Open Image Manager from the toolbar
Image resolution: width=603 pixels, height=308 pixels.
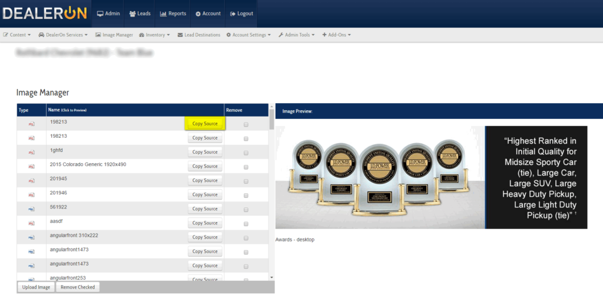pyautogui.click(x=114, y=35)
